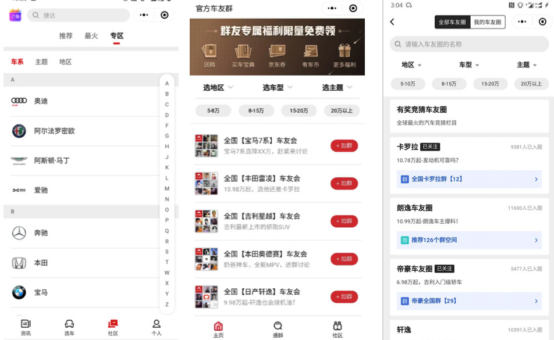
Task: Select the 地区 sub-tab
Action: 65,62
